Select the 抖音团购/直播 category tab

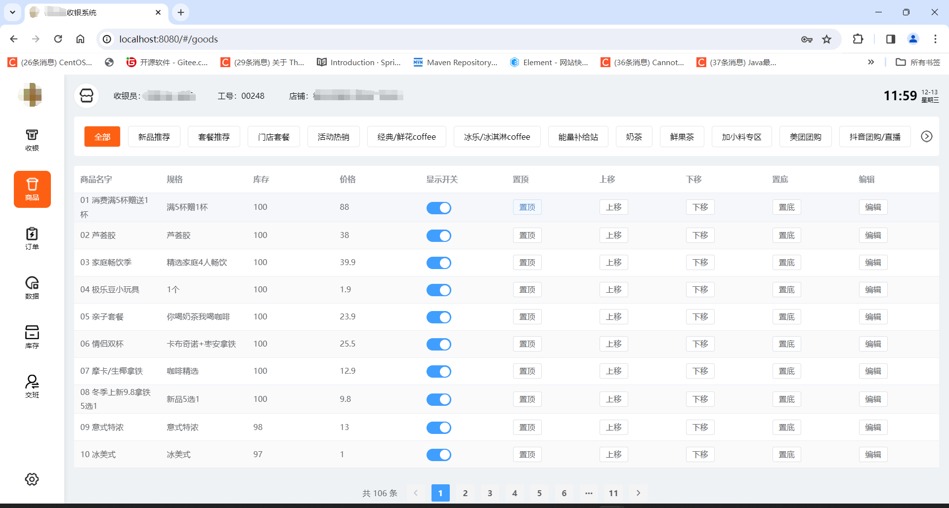click(875, 137)
